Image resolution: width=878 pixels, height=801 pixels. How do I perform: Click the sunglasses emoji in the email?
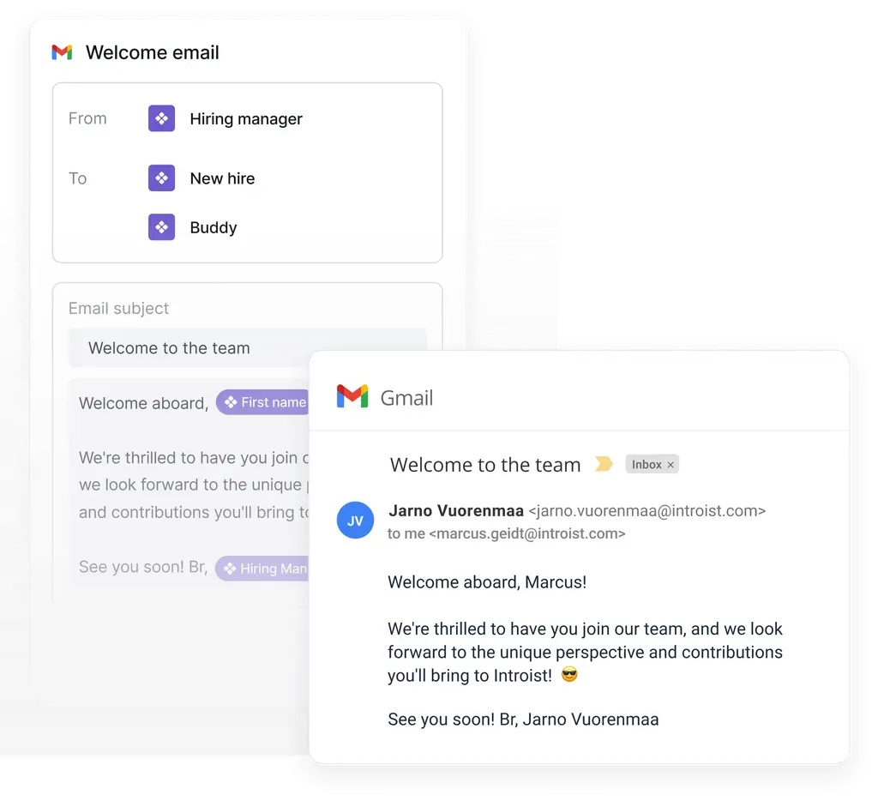click(569, 674)
